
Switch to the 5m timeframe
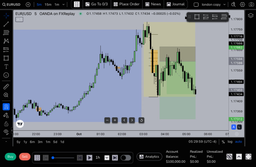[x=39, y=4]
